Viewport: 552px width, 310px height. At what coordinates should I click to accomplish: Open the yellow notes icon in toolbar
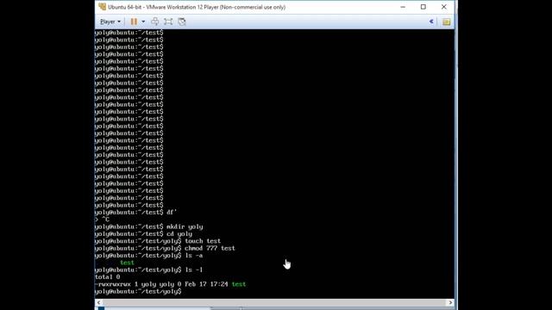click(447, 22)
